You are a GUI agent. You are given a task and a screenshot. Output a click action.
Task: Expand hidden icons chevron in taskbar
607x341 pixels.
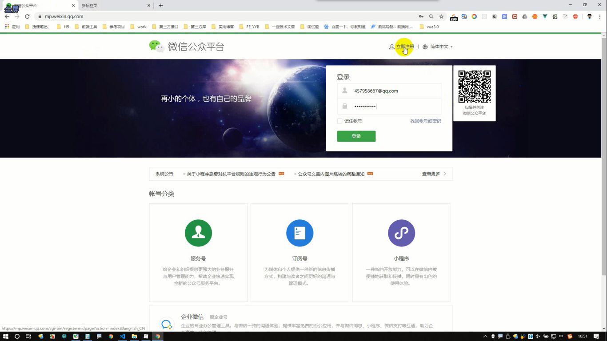click(x=485, y=337)
